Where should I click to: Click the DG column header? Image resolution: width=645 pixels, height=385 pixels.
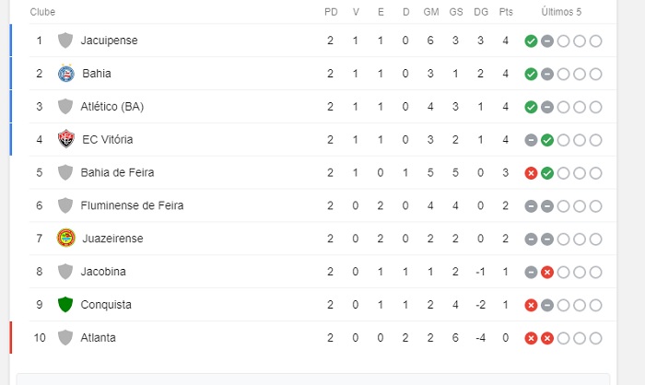tap(481, 12)
